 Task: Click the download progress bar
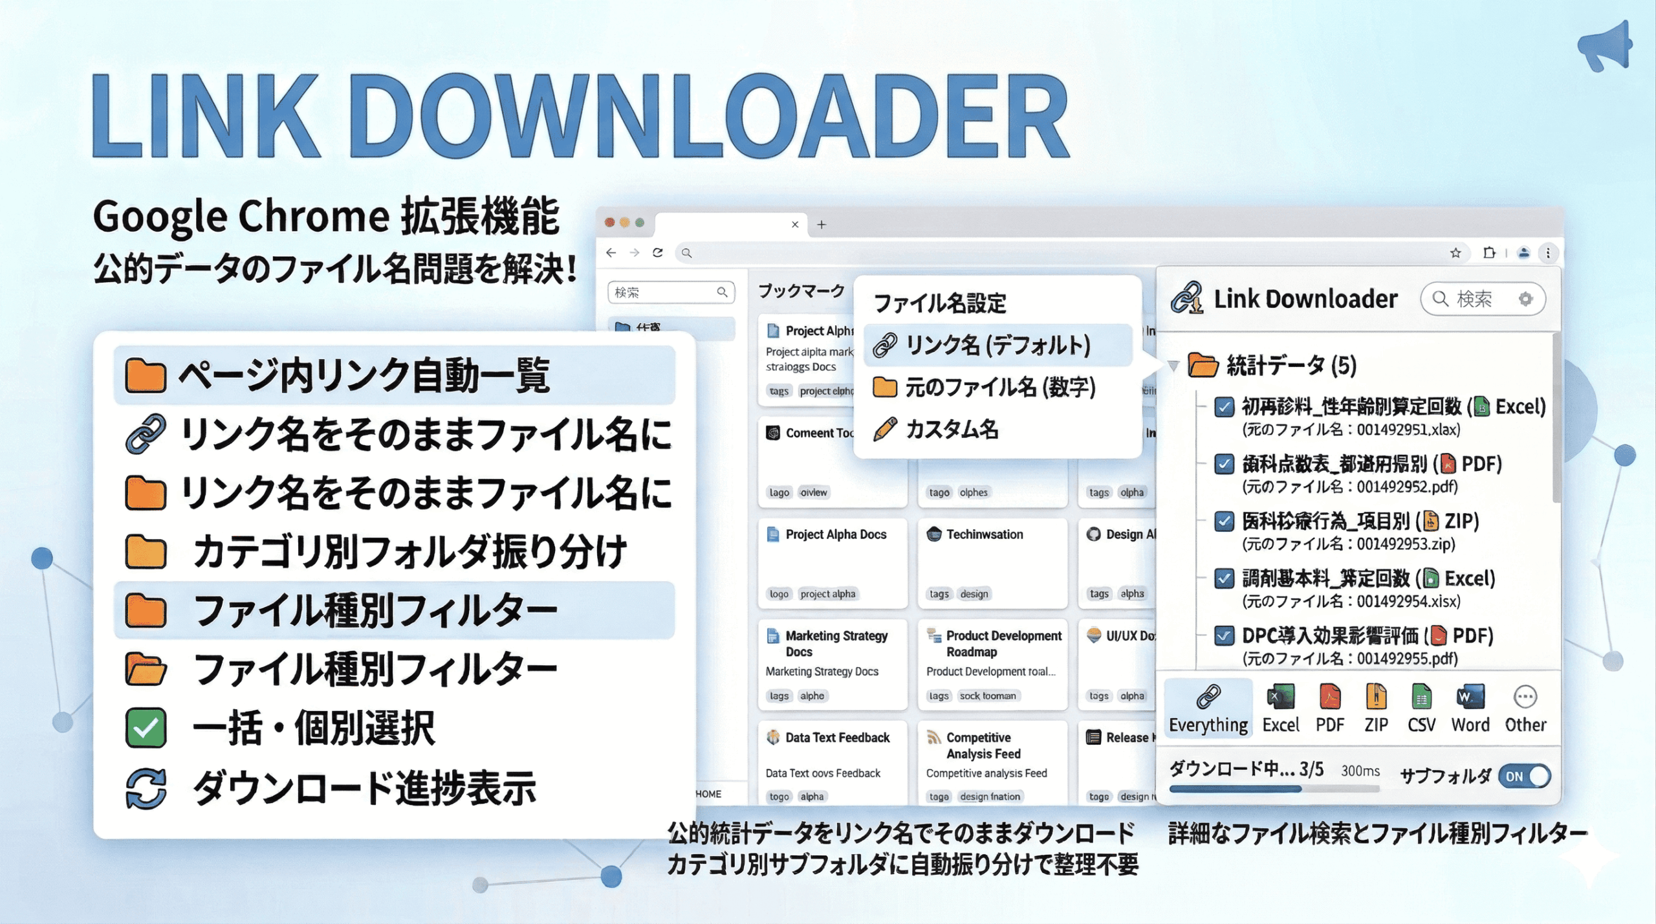coord(1273,789)
